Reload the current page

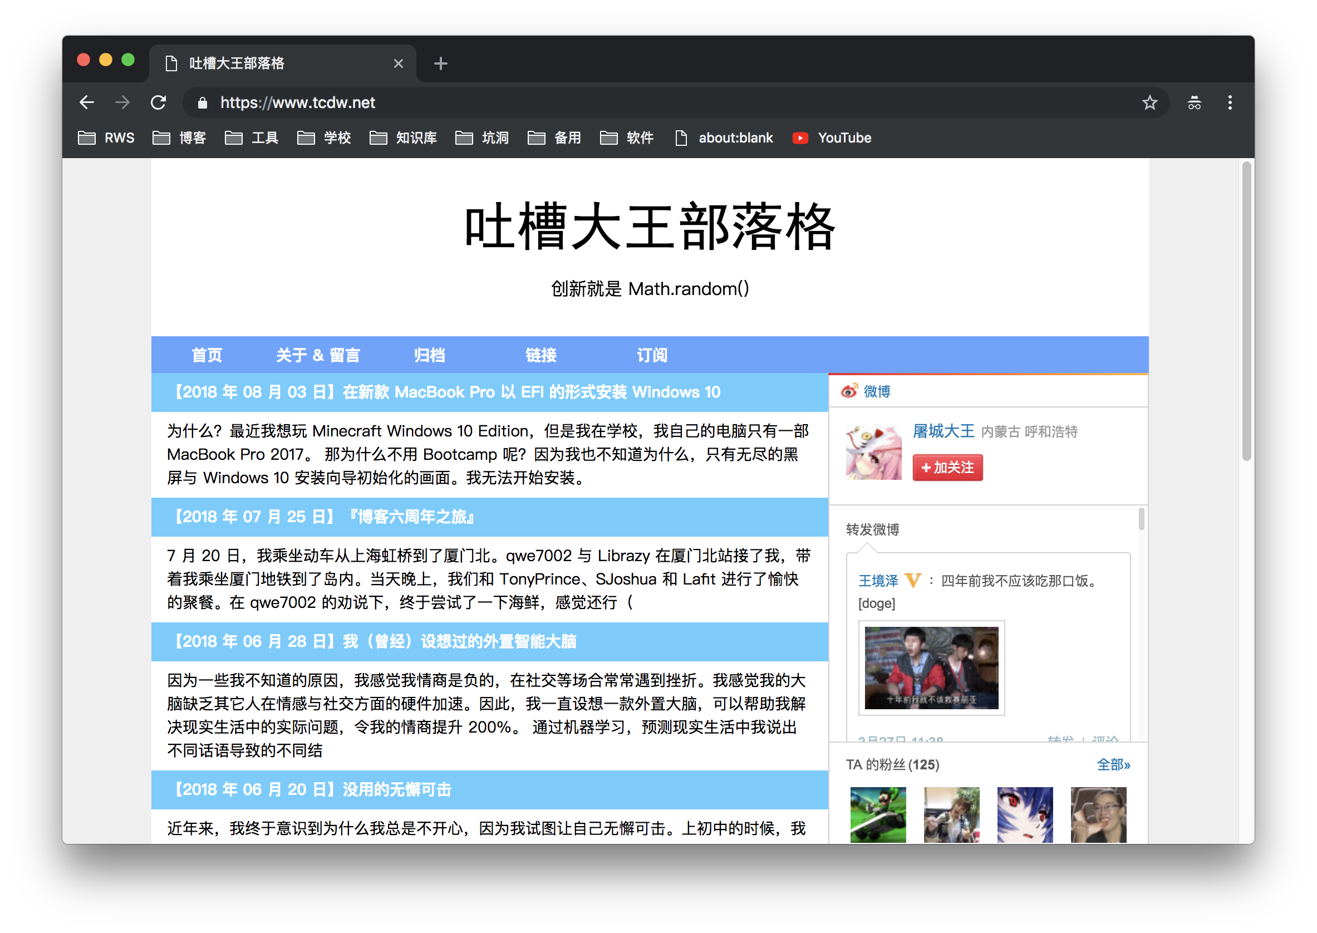pos(159,102)
